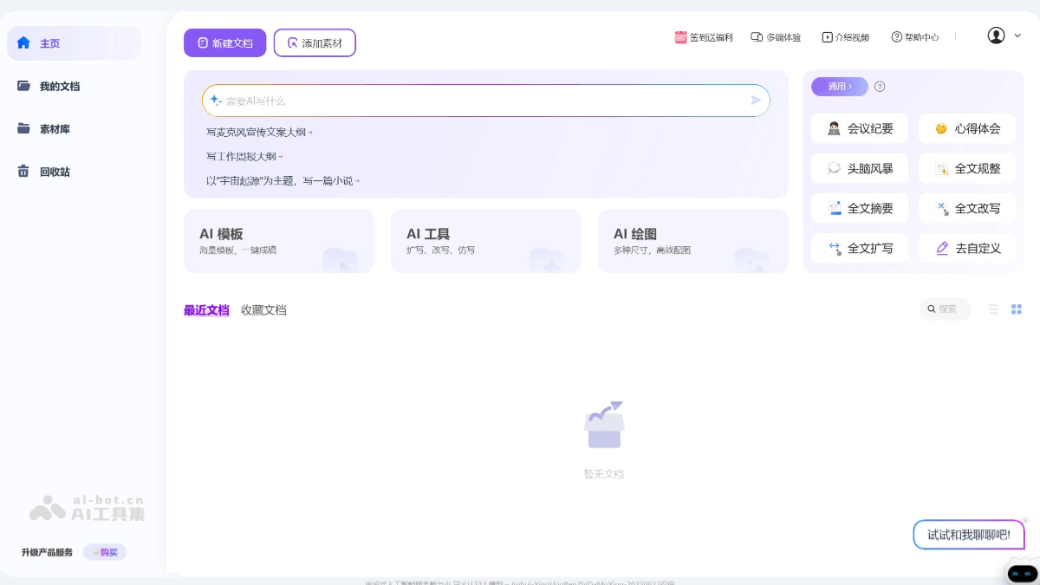
Task: Select the 头脑风暴 brainstorm tool
Action: point(859,168)
